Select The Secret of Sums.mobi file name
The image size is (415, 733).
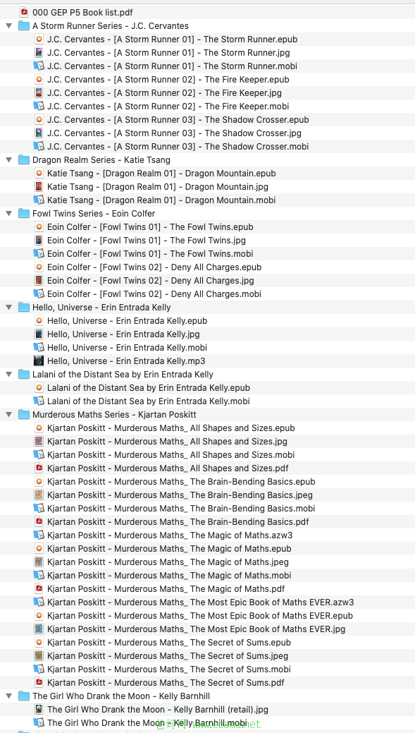pos(169,670)
